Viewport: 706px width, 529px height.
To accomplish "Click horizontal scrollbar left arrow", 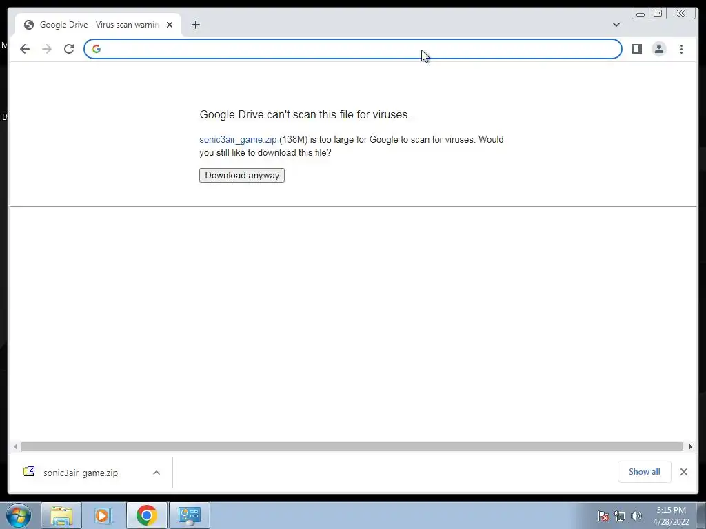I will coord(15,446).
